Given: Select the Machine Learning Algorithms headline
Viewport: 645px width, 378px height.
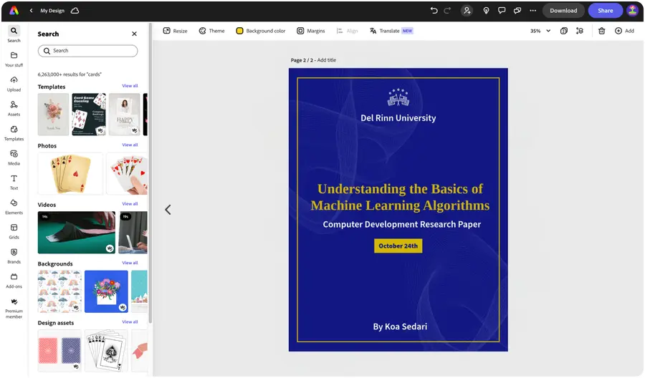Looking at the screenshot, I should (400, 197).
